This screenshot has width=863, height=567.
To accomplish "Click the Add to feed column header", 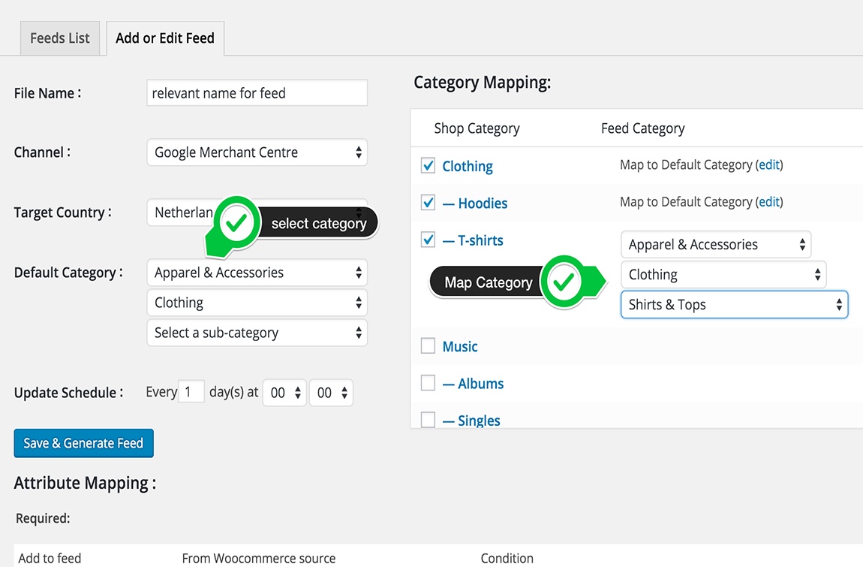I will [x=50, y=558].
